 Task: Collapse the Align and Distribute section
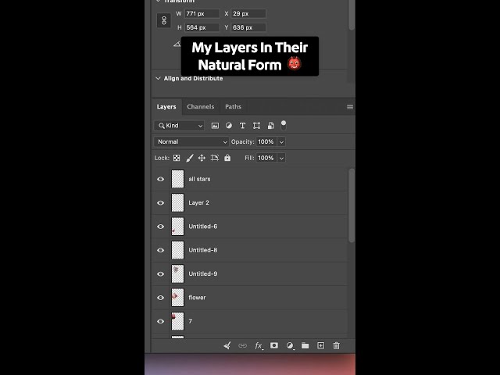[x=158, y=78]
